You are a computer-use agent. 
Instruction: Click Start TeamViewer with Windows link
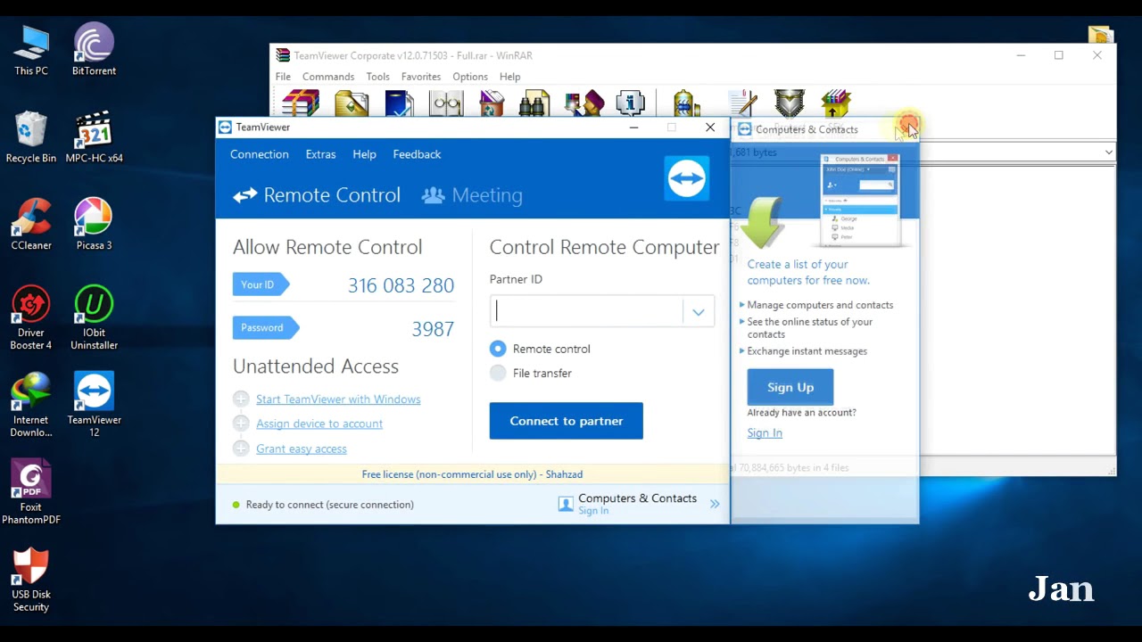point(338,399)
